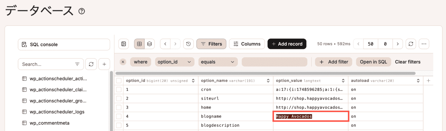The image size is (446, 131).
Task: Switch to the stacked layers view
Action: coord(150,44)
